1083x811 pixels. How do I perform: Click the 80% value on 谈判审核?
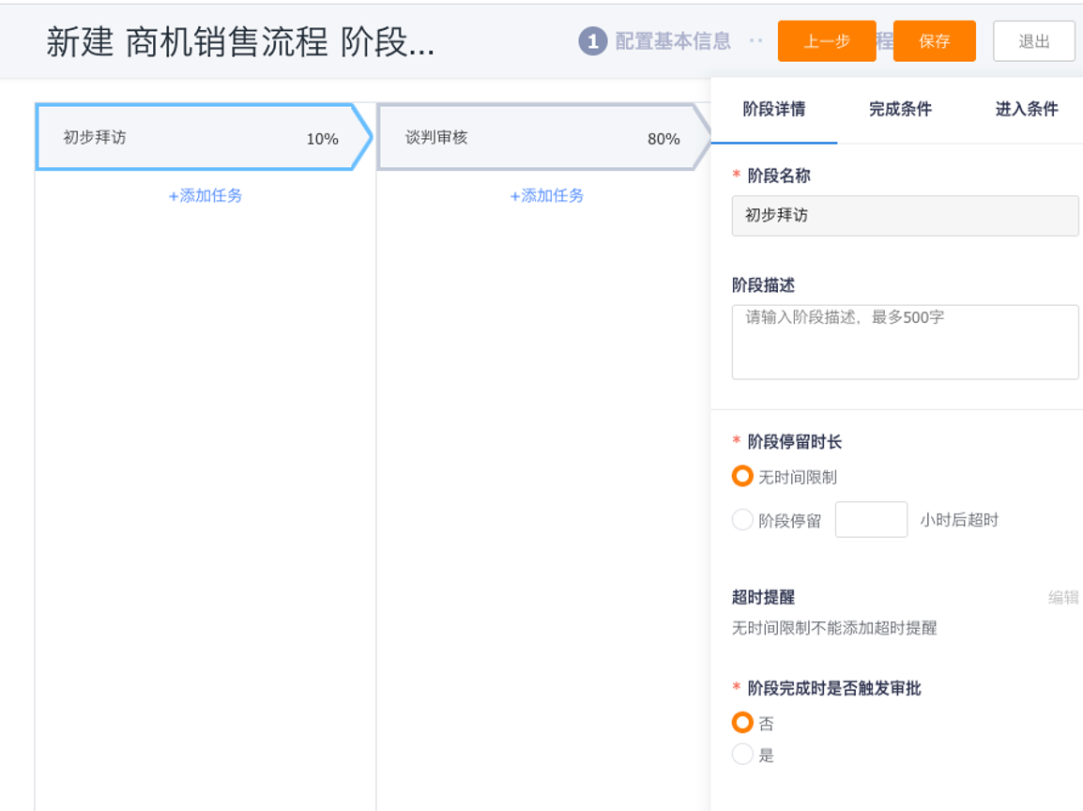point(664,139)
